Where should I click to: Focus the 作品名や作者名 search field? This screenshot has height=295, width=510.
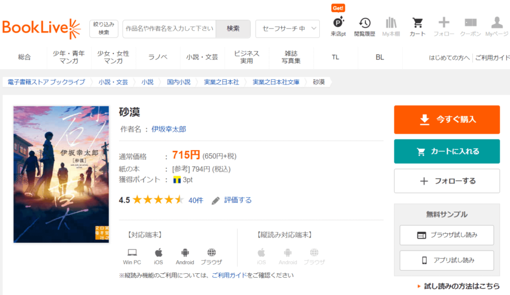coord(169,29)
